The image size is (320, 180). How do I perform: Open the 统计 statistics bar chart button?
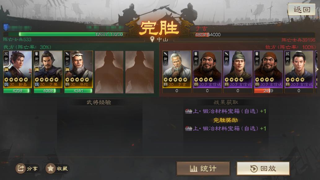pos(203,168)
